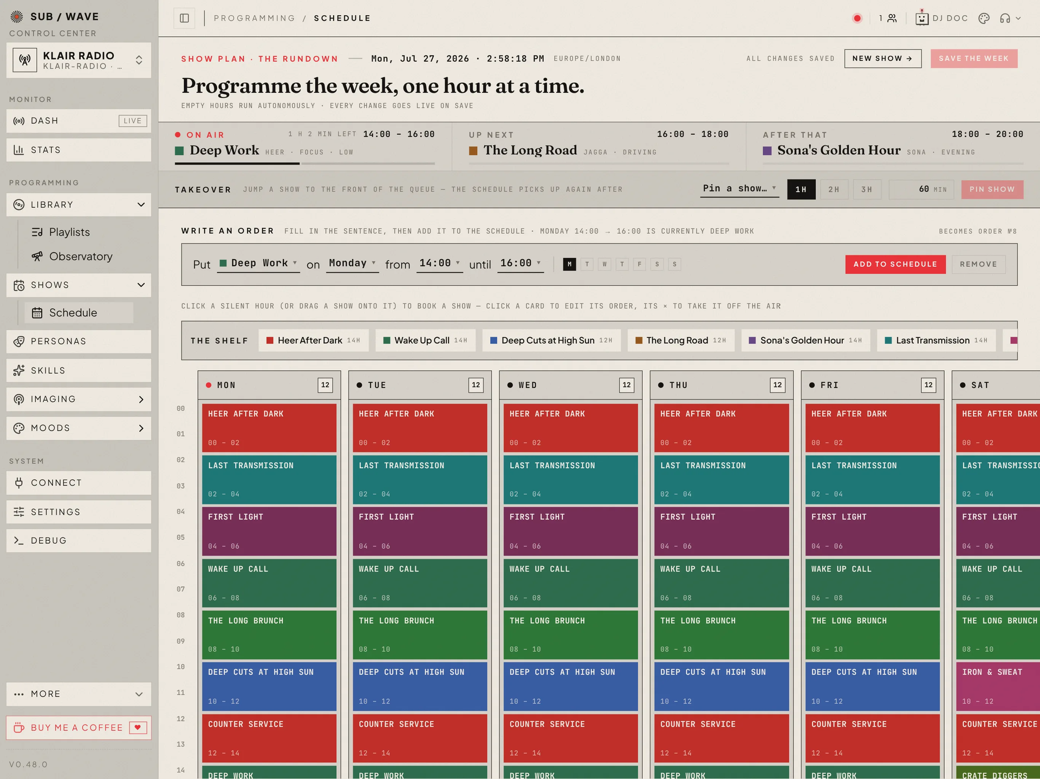Select the 1H takeover duration
1040x779 pixels.
(x=801, y=189)
